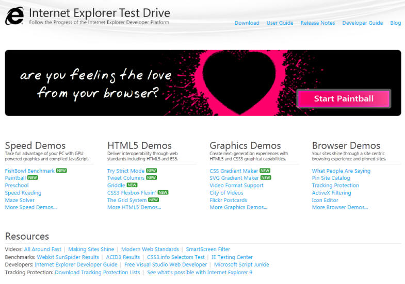Open the CSS3 Flexbox Flexin' demo

[132, 193]
